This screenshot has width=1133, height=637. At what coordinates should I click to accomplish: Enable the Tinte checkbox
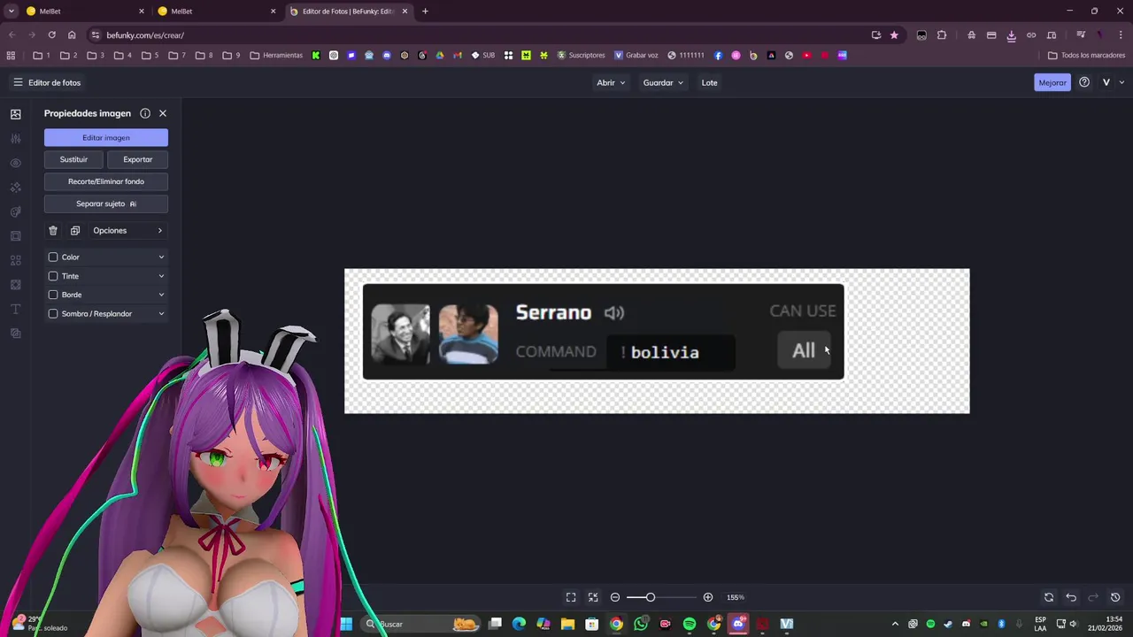[53, 276]
